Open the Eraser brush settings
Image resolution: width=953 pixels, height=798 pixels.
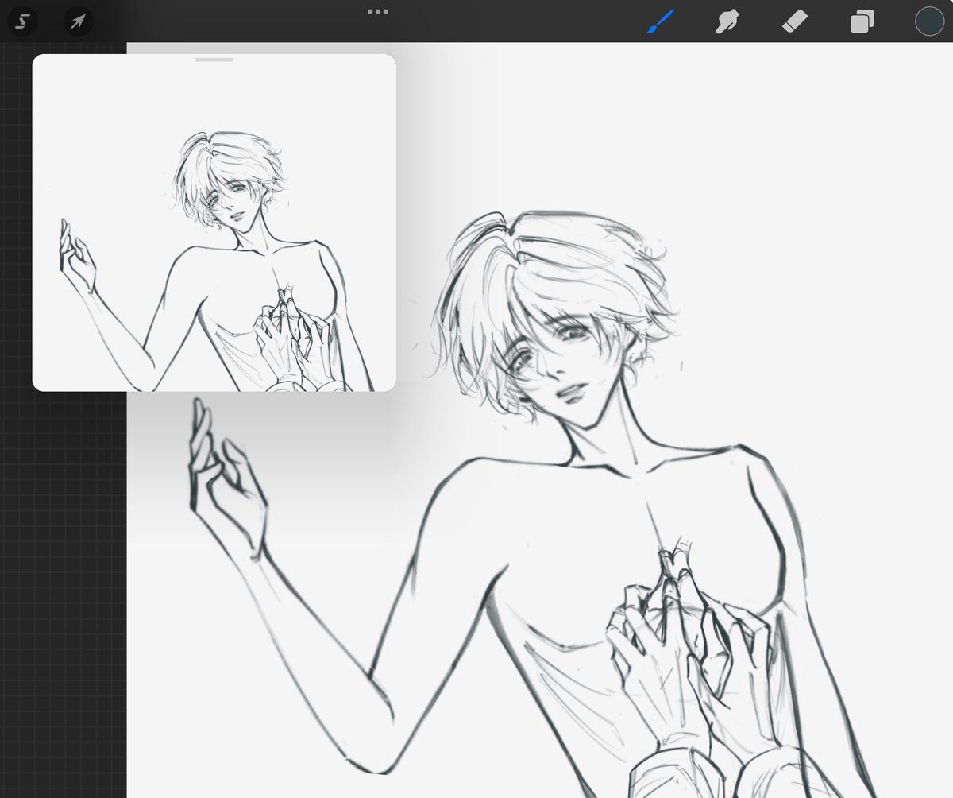coord(793,21)
